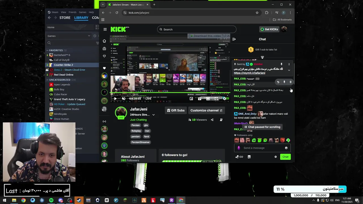Open Steam taskbar icon

(79, 200)
